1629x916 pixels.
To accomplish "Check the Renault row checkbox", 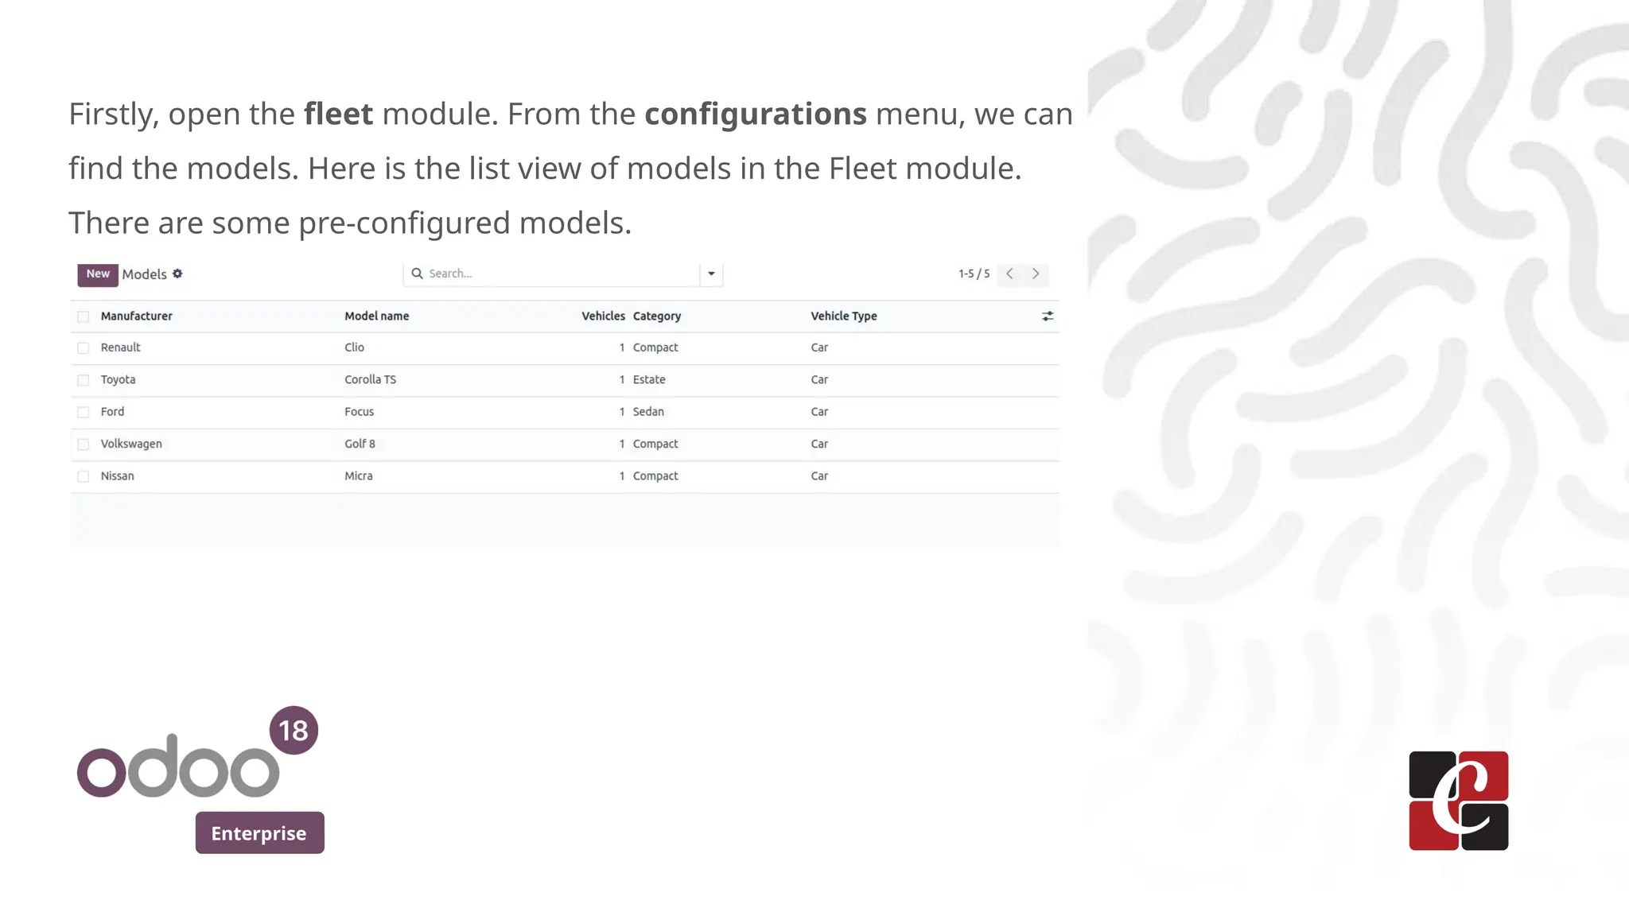I will click(x=84, y=348).
